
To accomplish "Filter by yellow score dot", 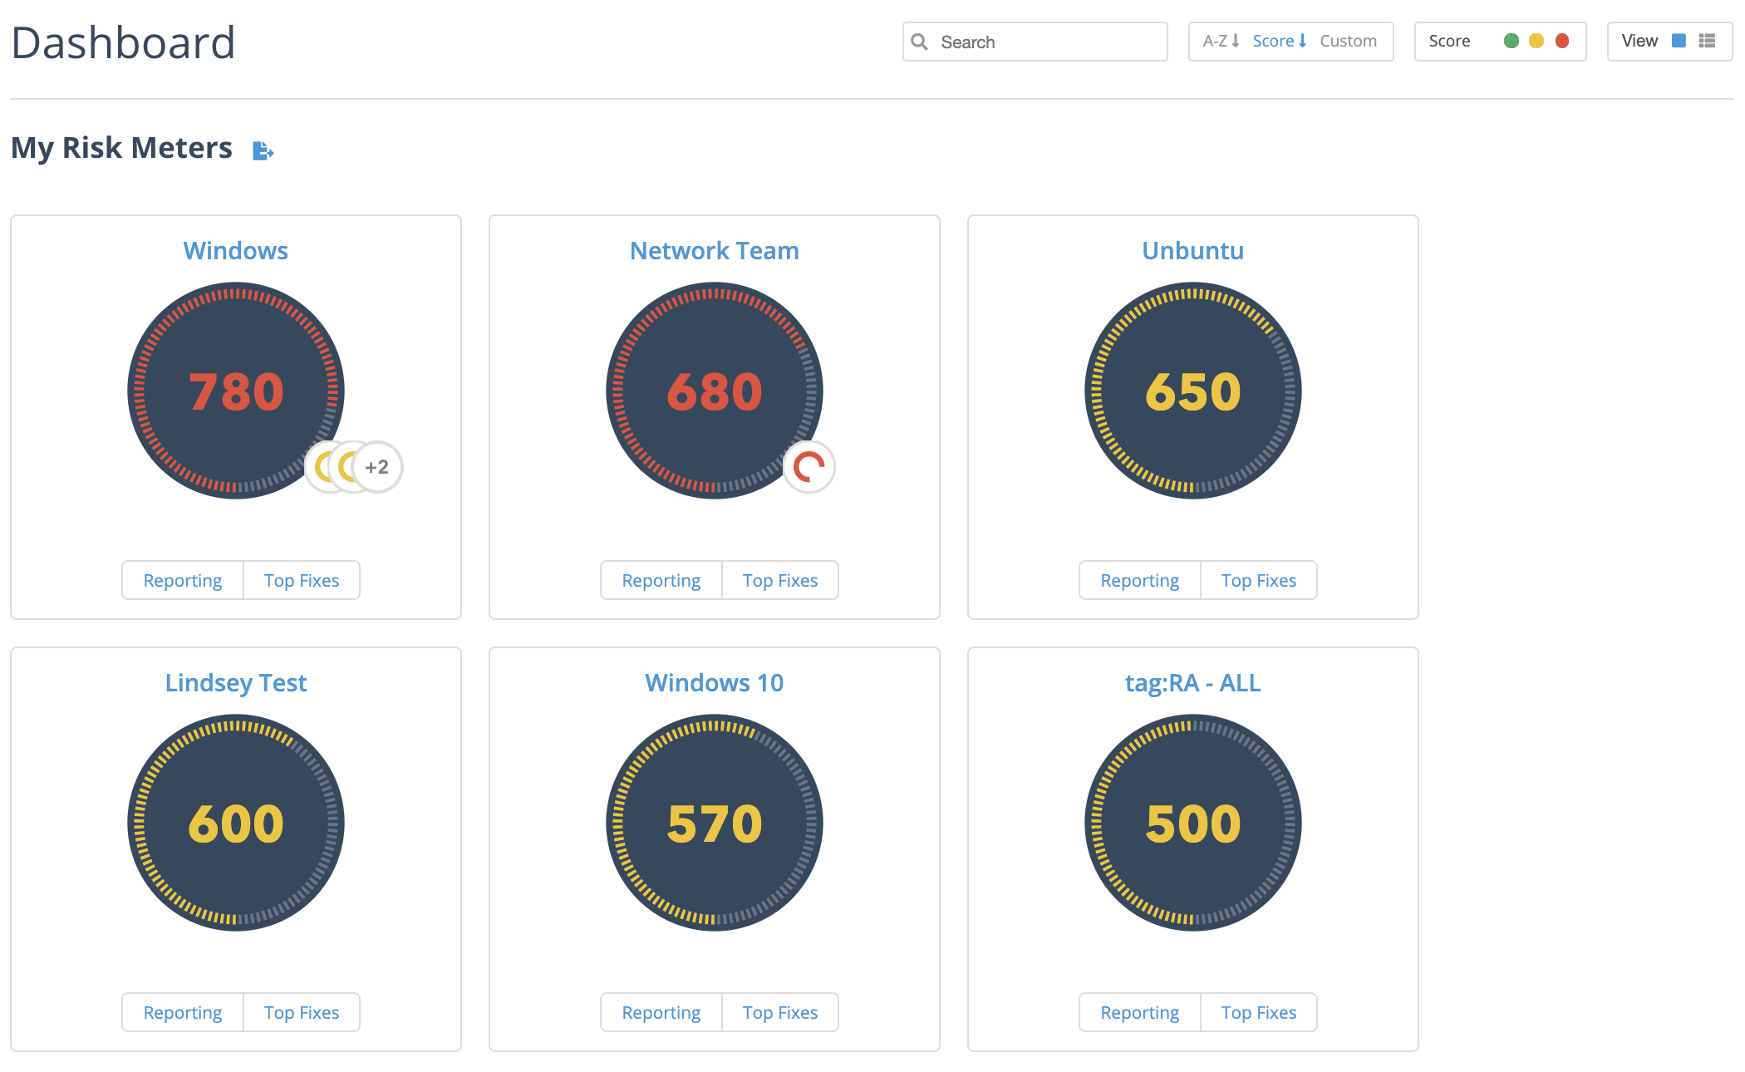I will pyautogui.click(x=1536, y=41).
